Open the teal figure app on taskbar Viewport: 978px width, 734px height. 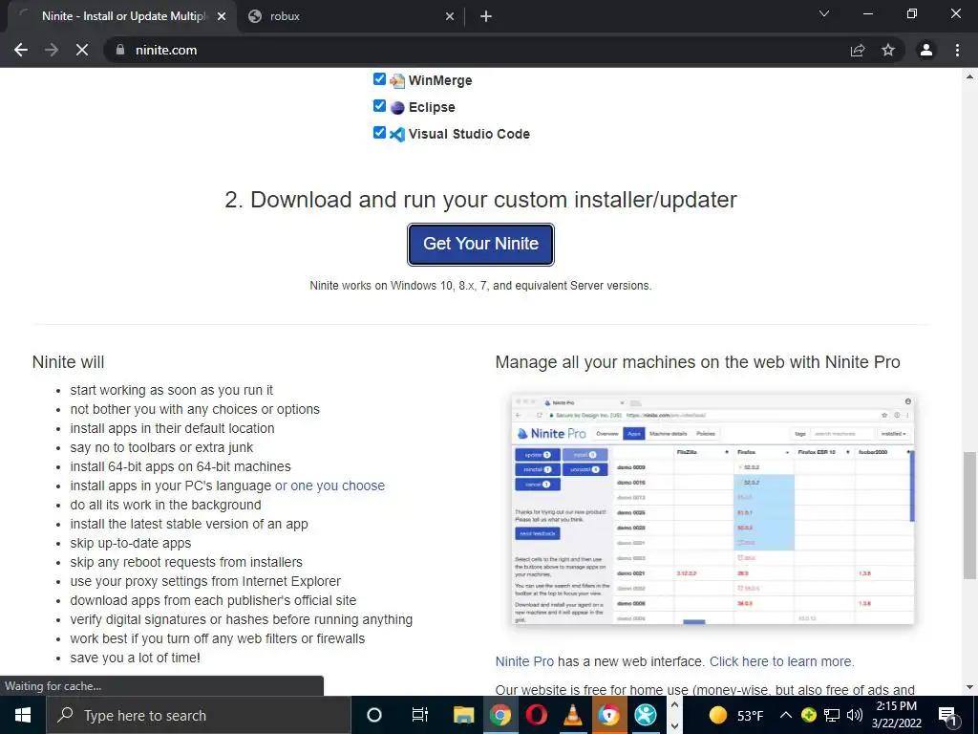pyautogui.click(x=645, y=715)
